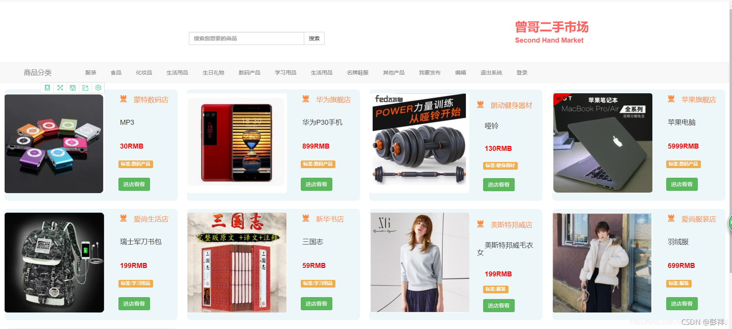Click the fullscreen expand arrows icon
This screenshot has width=732, height=329.
tap(60, 88)
